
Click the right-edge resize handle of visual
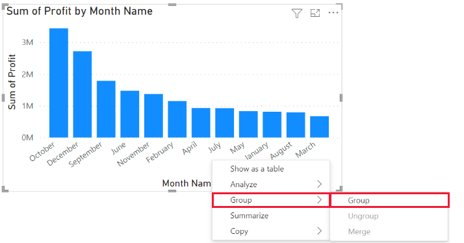tap(341, 97)
